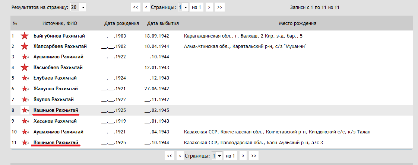Open record Елубаев Рахимтай
This screenshot has height=165, width=418.
55,78
